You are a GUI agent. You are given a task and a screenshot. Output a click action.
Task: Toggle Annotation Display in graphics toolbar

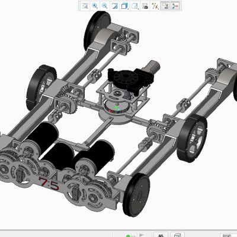(165, 6)
